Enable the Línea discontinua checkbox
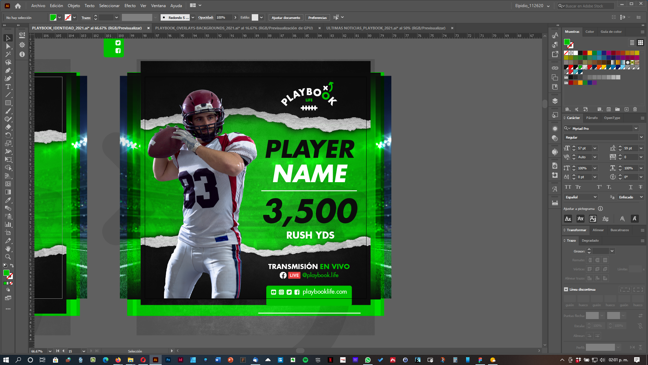648x365 pixels. [x=566, y=289]
